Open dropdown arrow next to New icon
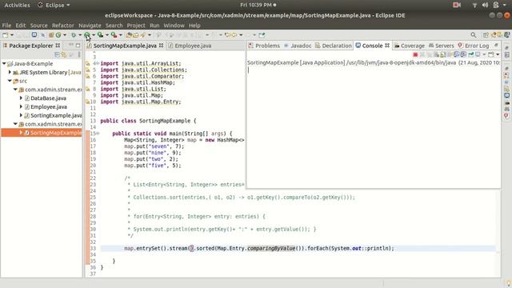The image size is (512, 288). (12, 35)
